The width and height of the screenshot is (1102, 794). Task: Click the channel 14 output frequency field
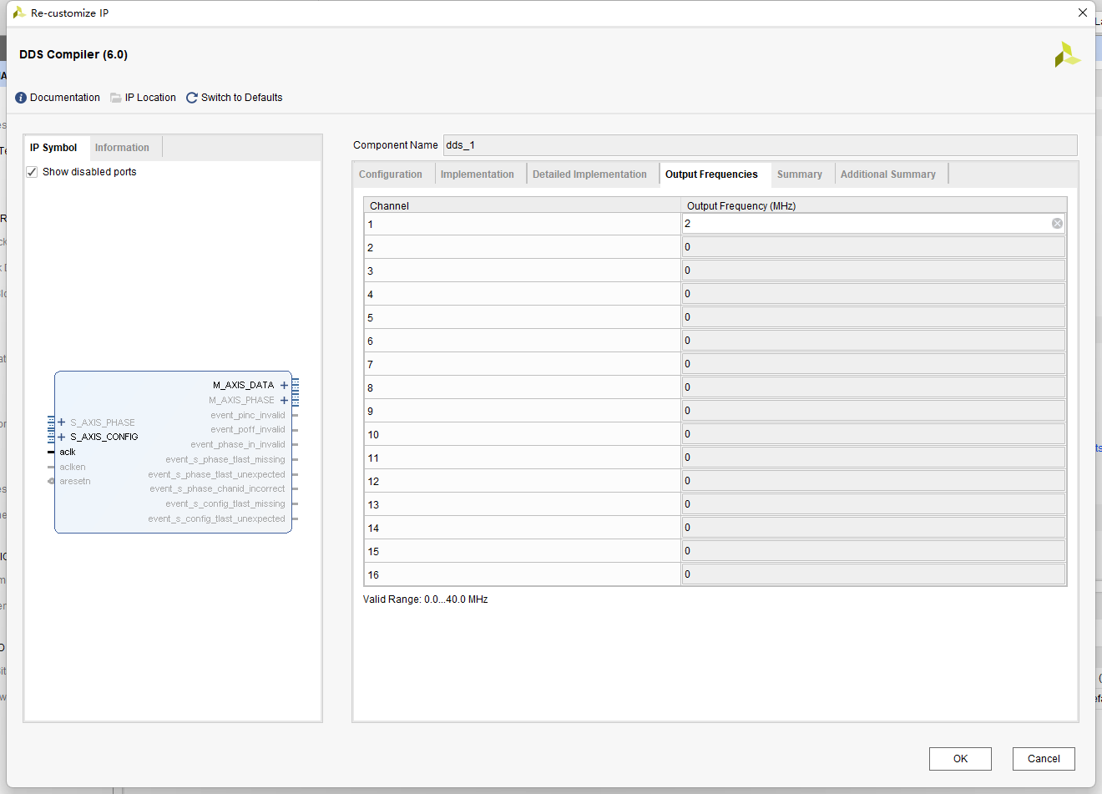[x=873, y=527]
